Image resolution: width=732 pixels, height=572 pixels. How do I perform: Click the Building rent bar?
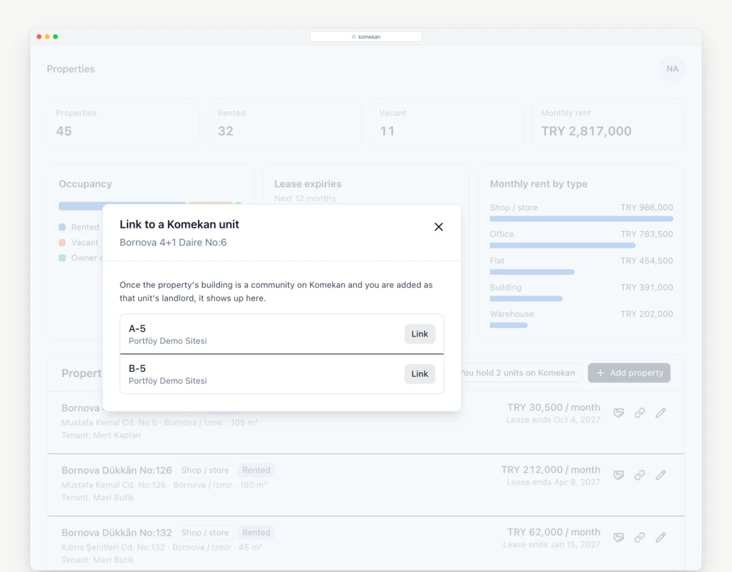[x=526, y=298]
